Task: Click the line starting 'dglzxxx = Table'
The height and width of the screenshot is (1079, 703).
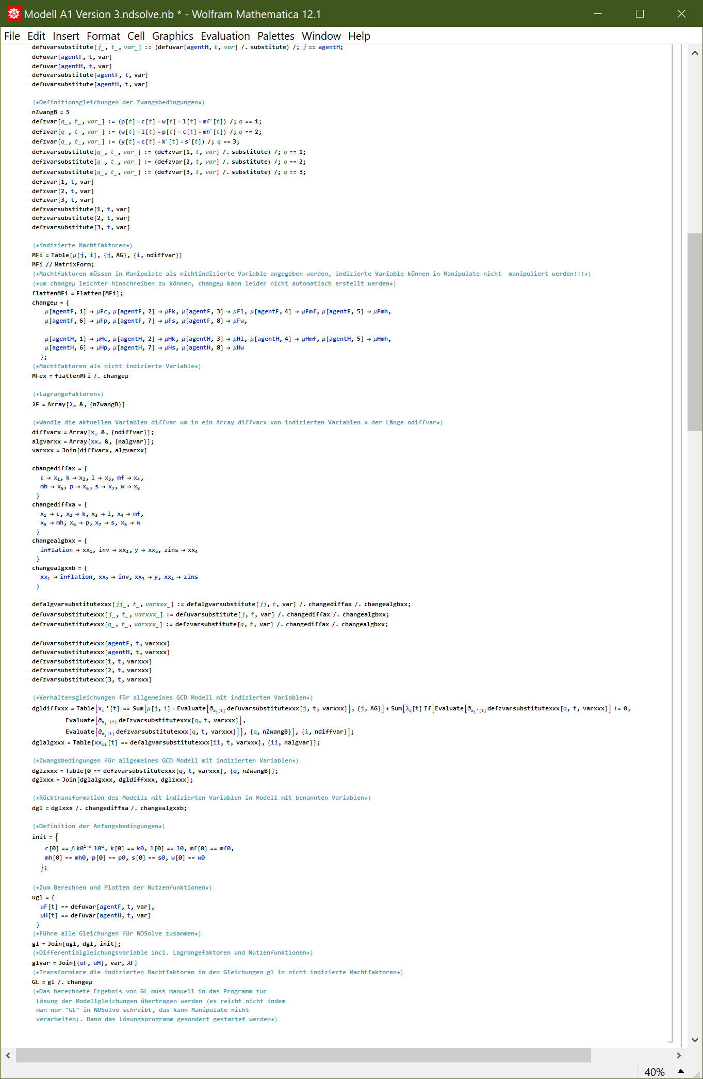Action: pyautogui.click(x=155, y=771)
